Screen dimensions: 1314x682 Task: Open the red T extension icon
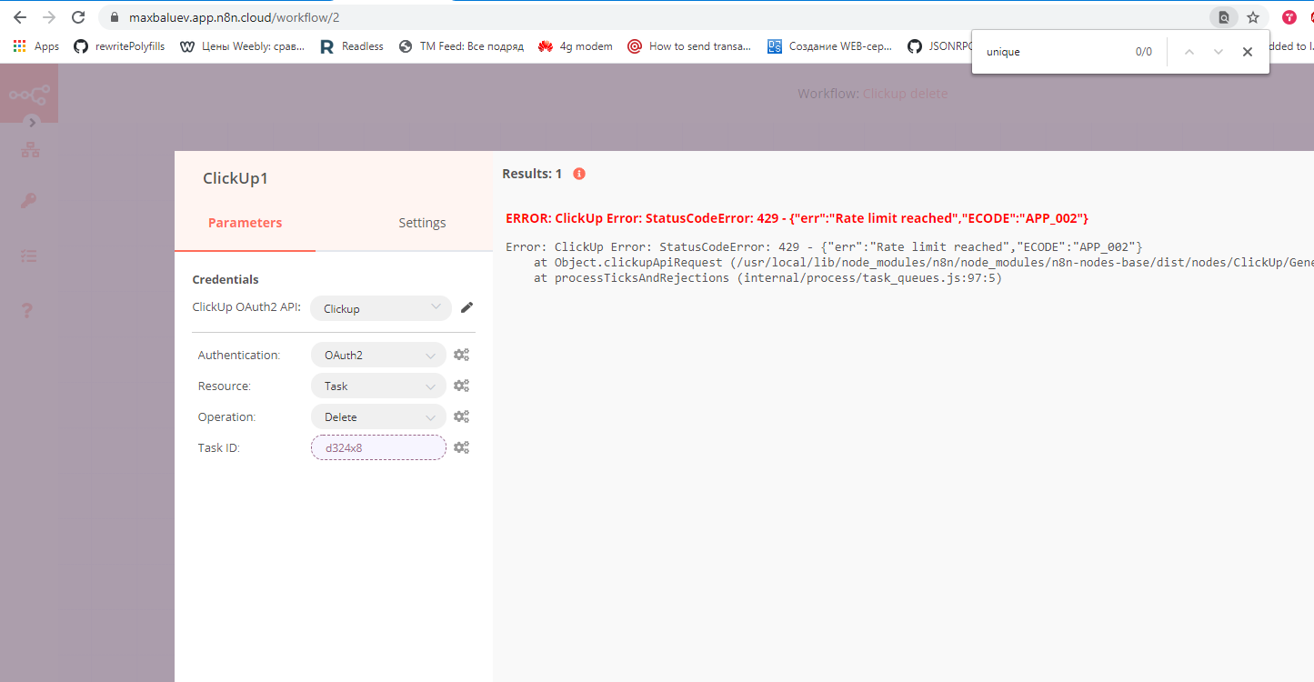point(1289,17)
